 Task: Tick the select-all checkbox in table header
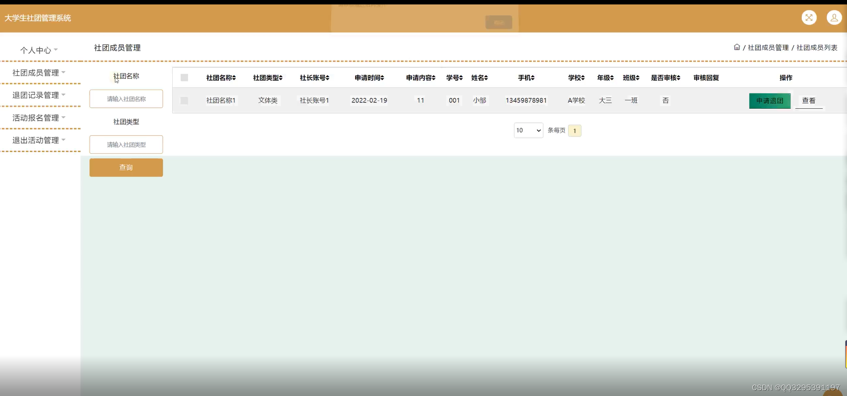point(184,78)
